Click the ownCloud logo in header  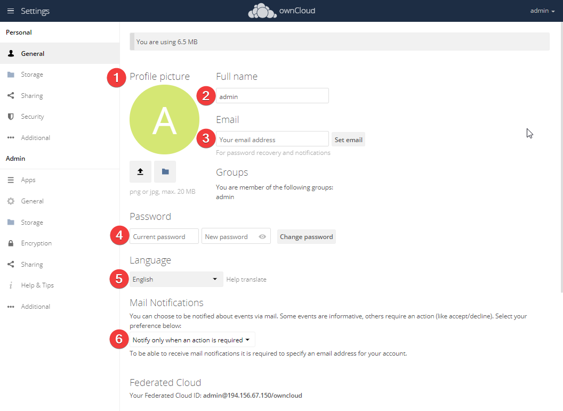[x=281, y=11]
